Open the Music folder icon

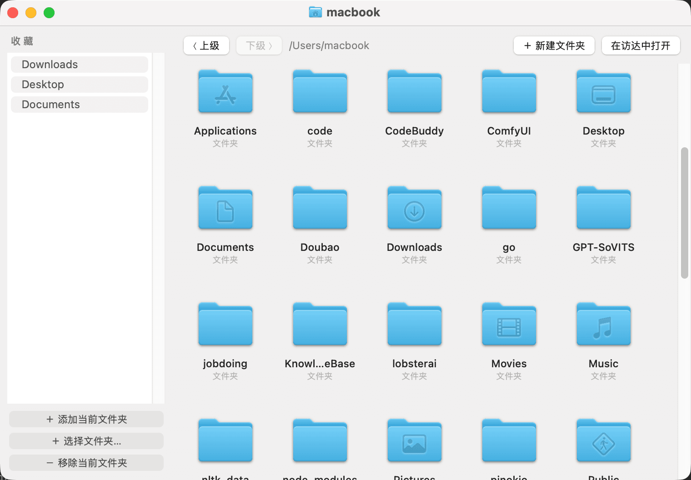coord(604,324)
